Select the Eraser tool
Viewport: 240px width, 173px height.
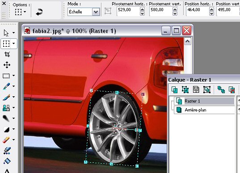6,140
